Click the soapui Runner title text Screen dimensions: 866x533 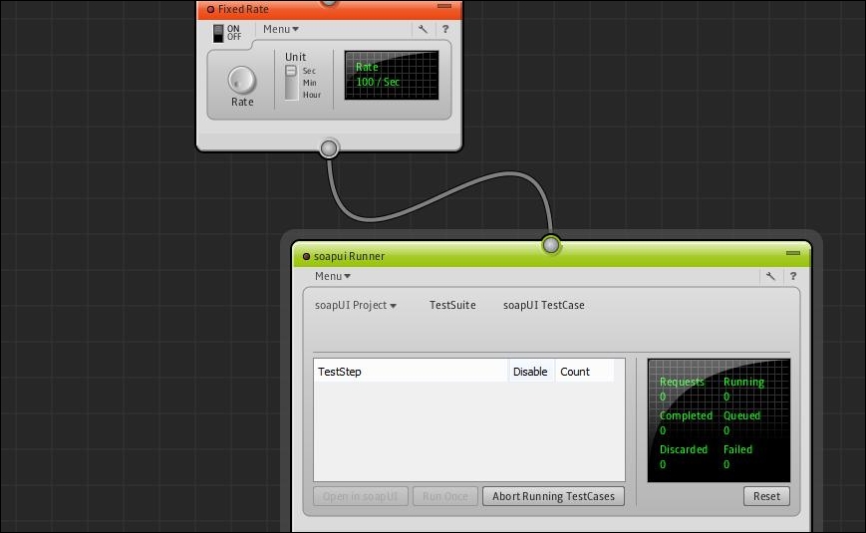349,256
